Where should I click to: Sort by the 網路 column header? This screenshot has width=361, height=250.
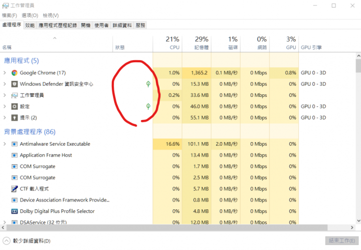click(x=255, y=43)
